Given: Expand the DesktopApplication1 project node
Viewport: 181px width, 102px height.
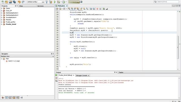Looking at the screenshot, I should pos(2,13).
